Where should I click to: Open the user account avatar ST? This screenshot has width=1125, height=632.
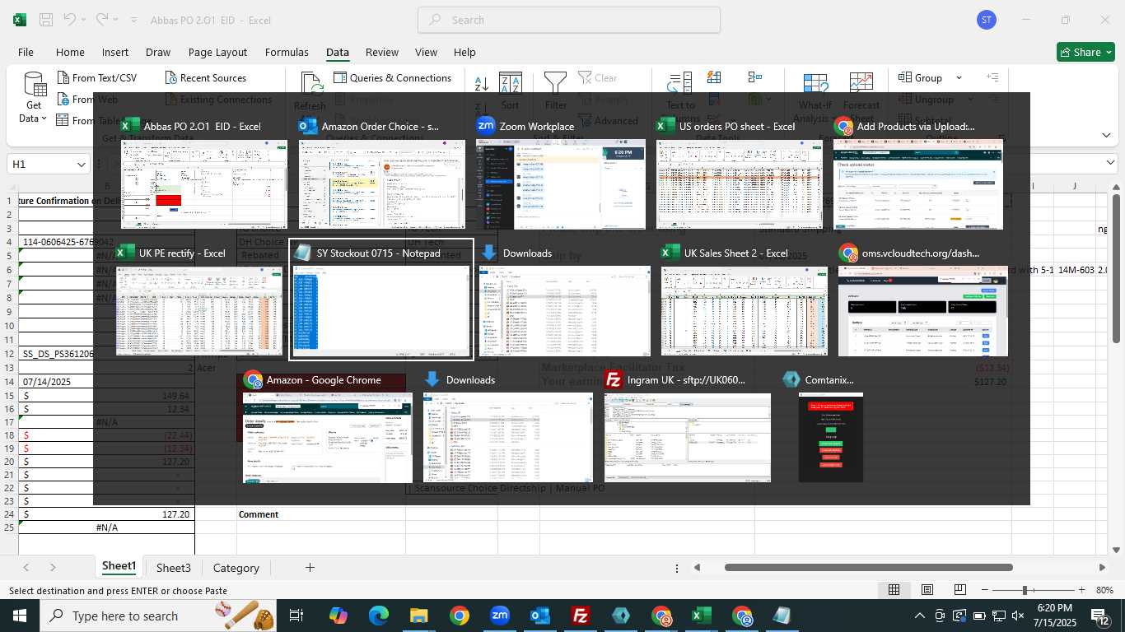click(x=987, y=20)
